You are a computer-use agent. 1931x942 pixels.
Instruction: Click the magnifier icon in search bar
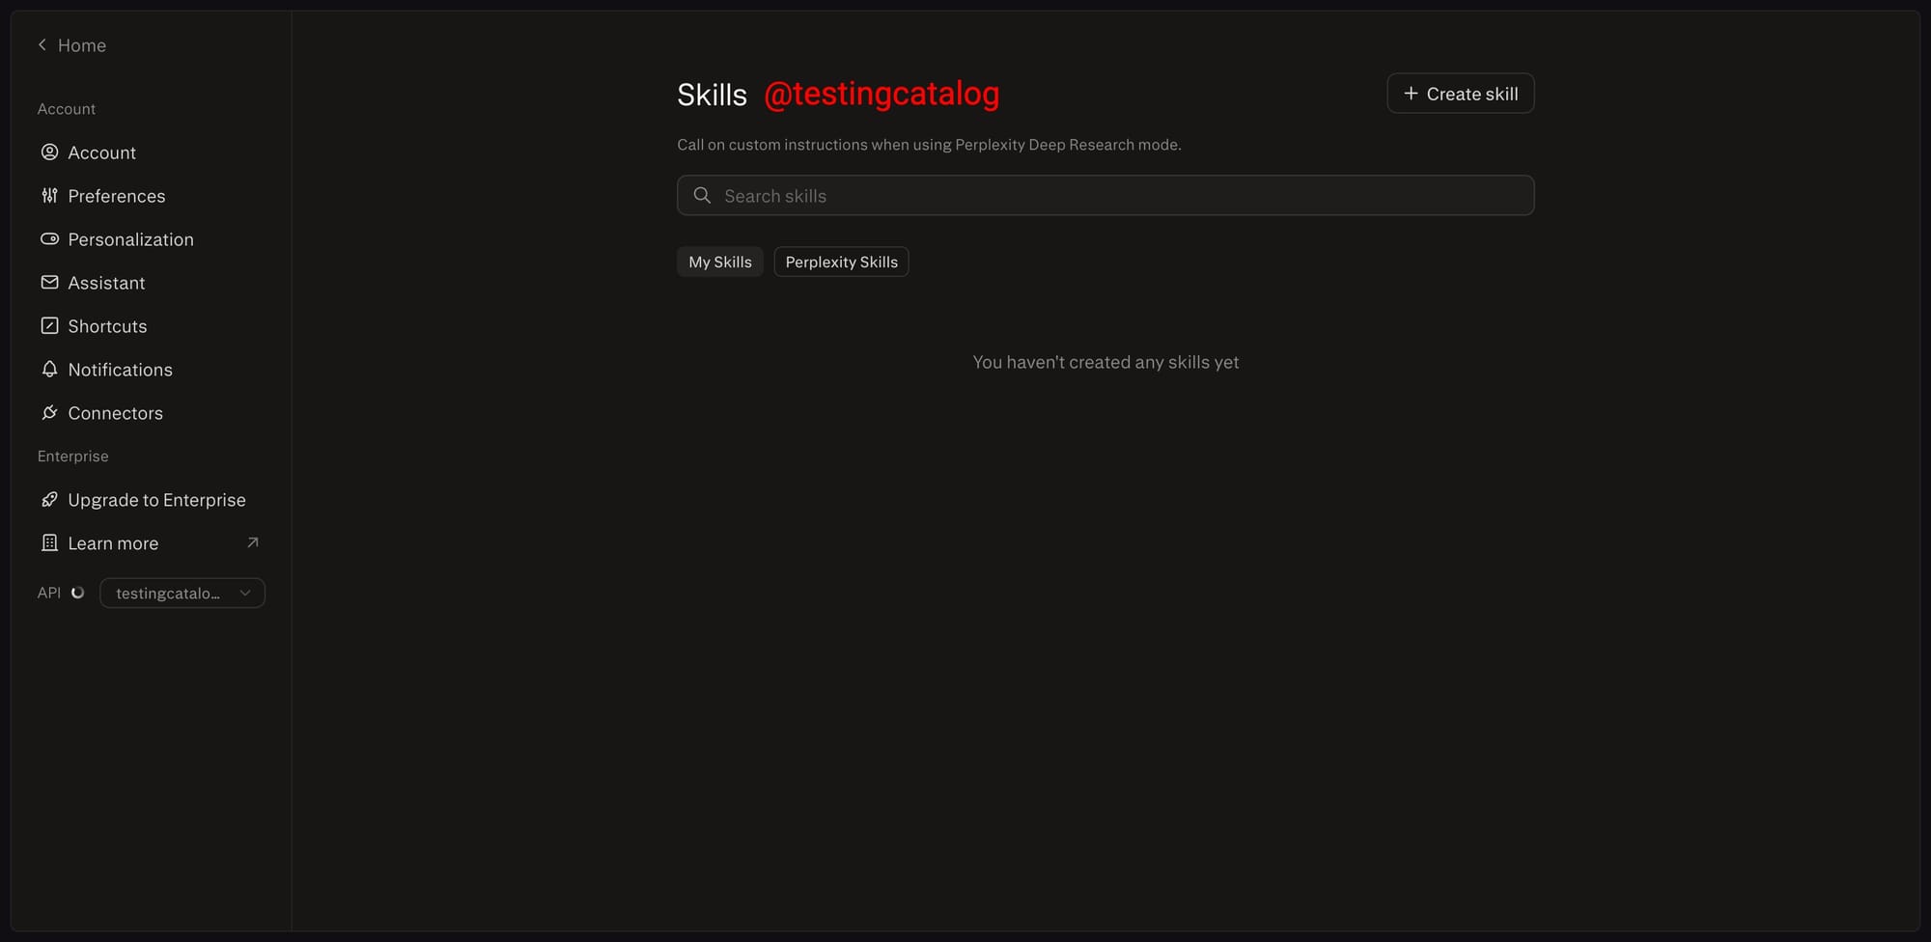click(702, 196)
